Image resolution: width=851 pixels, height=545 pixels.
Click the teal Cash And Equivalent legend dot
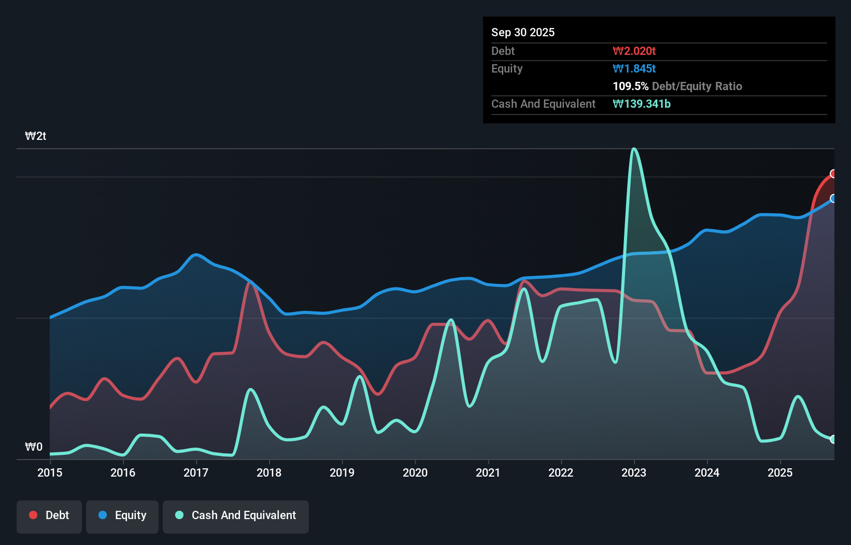[179, 515]
